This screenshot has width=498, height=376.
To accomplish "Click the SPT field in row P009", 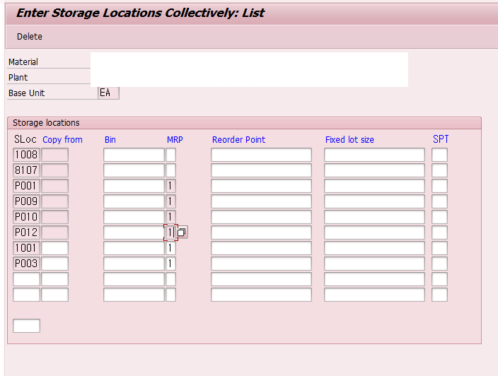I will coord(439,201).
